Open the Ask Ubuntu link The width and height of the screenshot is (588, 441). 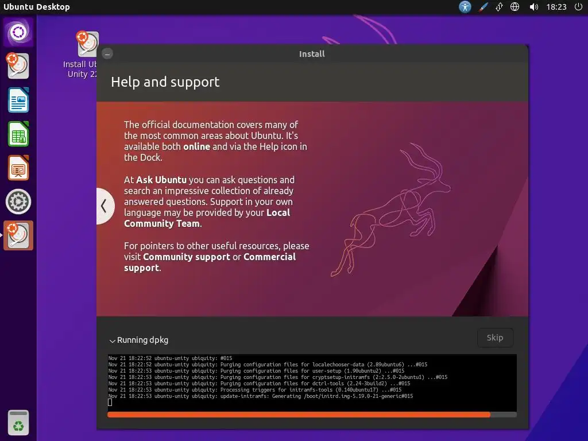pos(161,180)
